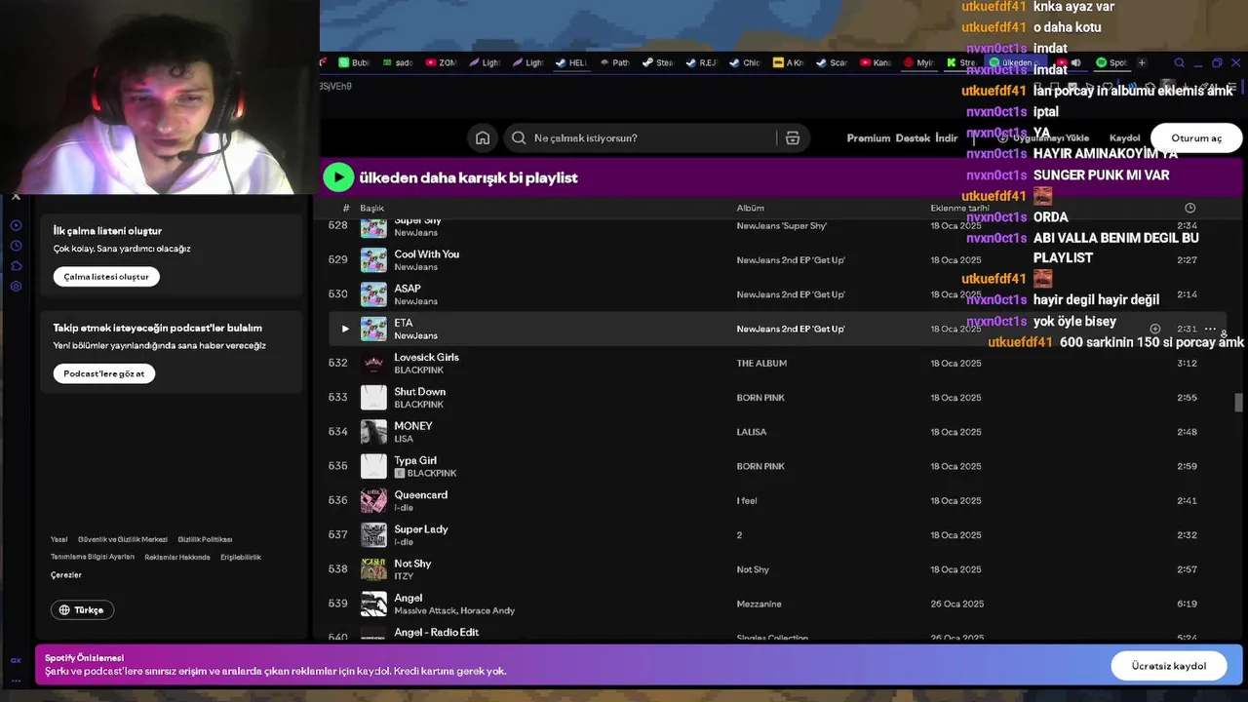Click the Queencard album cover
Viewport: 1248px width, 702px height.
(x=373, y=501)
